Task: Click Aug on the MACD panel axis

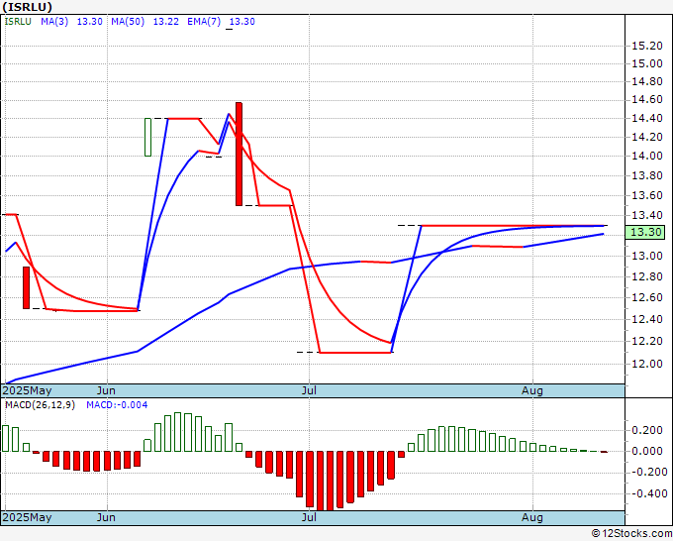Action: click(532, 517)
